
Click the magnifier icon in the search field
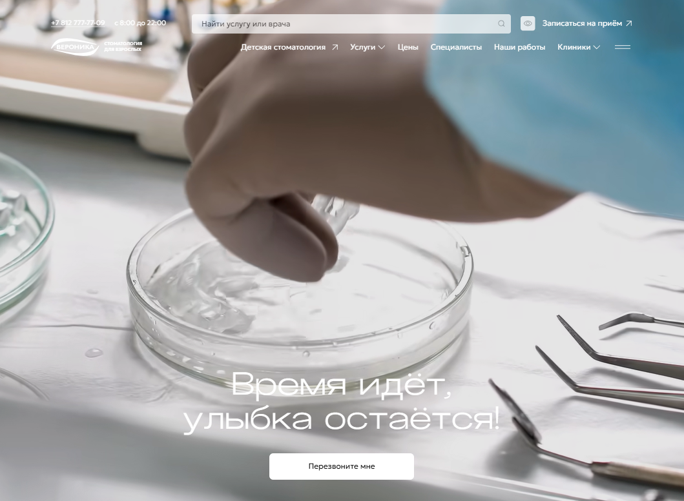click(501, 23)
